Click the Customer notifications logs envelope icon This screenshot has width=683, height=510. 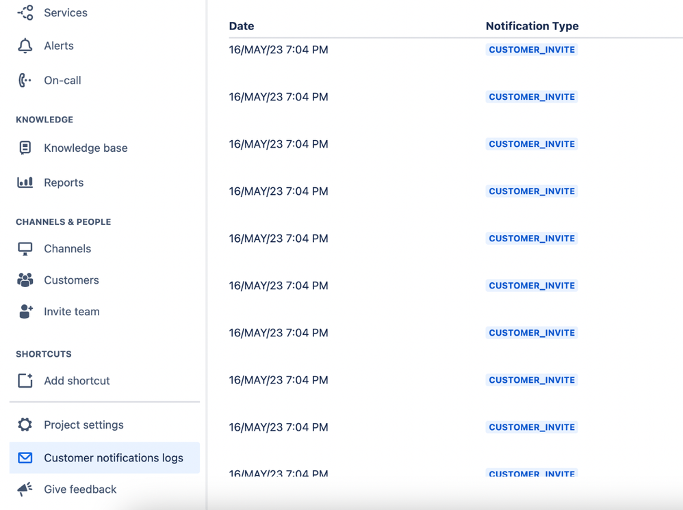(25, 458)
